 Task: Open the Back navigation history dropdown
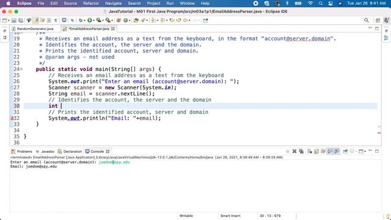click(x=189, y=20)
